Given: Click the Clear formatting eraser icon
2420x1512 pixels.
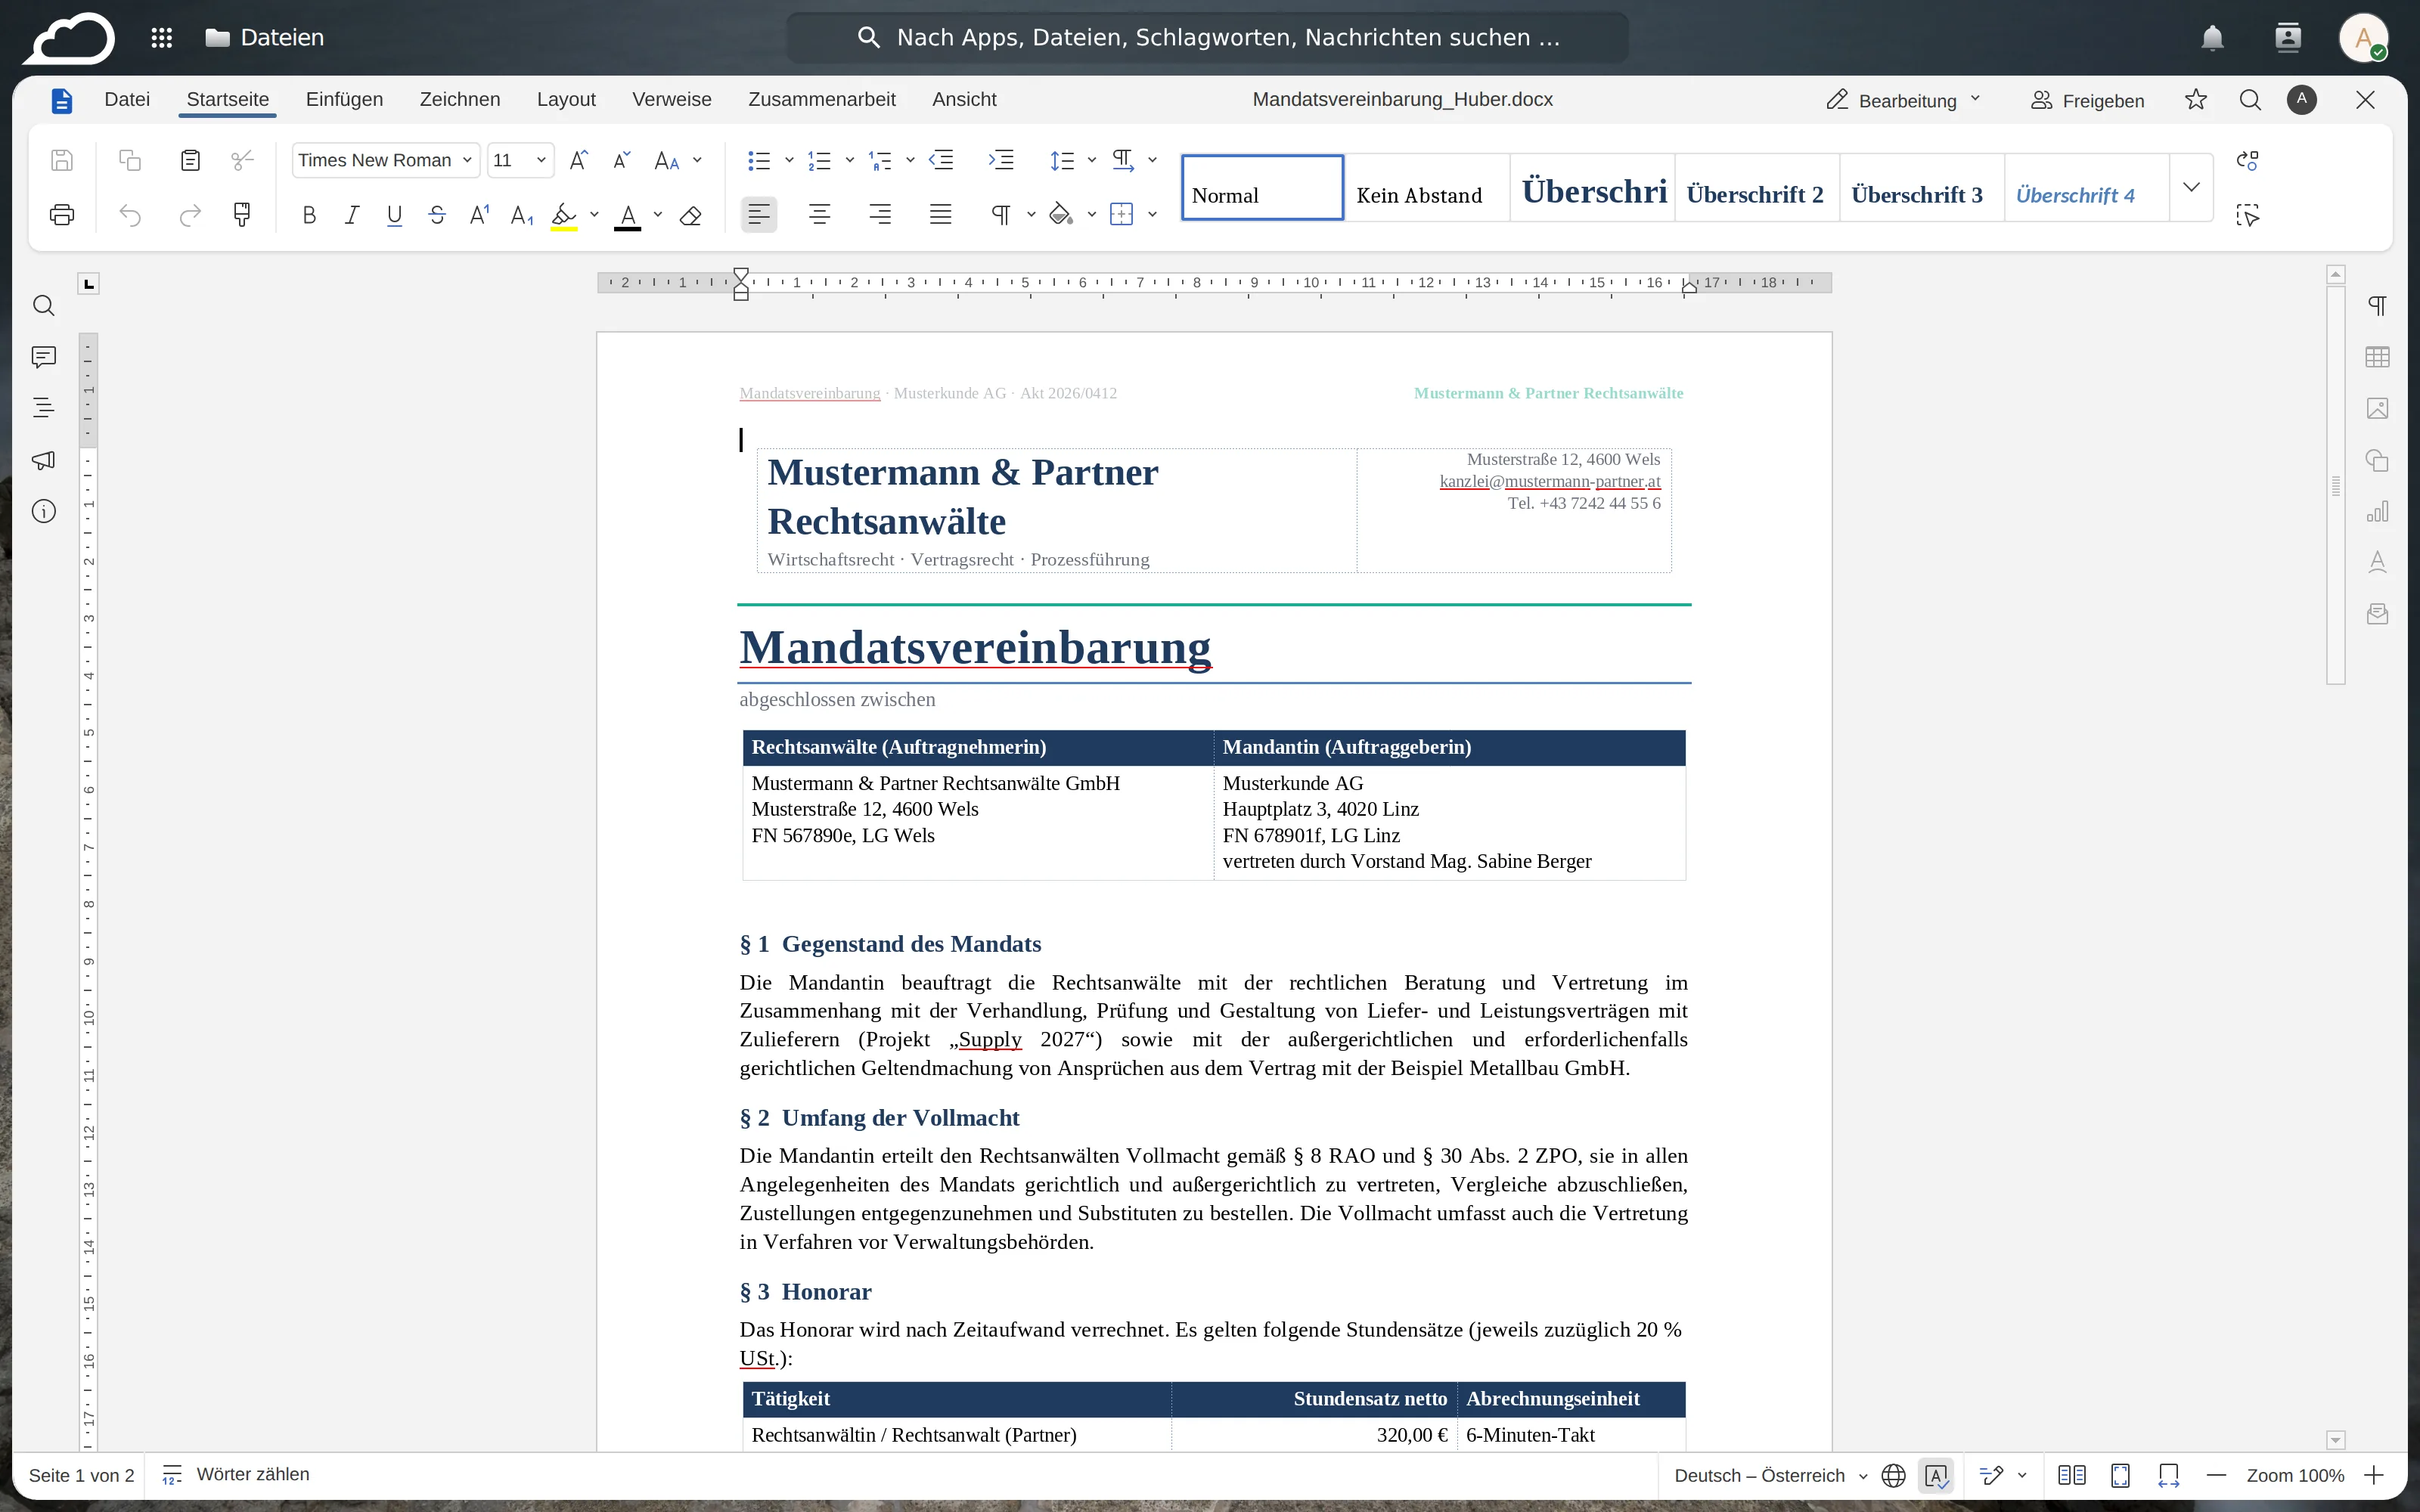Looking at the screenshot, I should tap(690, 215).
